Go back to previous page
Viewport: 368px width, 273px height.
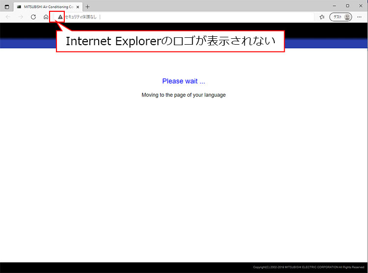(x=8, y=17)
